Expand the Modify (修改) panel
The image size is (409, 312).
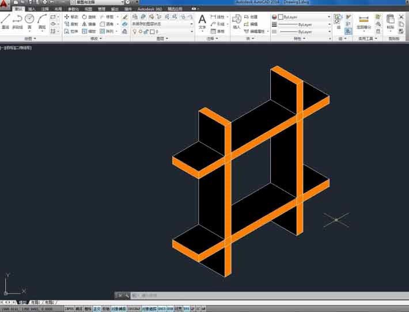(x=96, y=39)
